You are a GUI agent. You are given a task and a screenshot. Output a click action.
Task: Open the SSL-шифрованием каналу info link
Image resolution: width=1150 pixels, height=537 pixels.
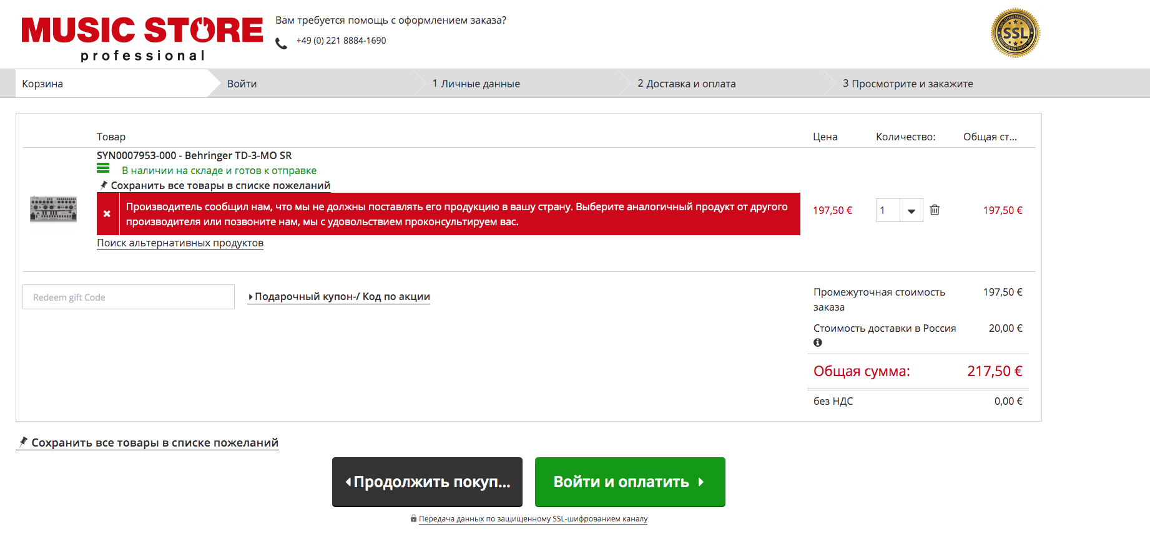click(x=533, y=518)
